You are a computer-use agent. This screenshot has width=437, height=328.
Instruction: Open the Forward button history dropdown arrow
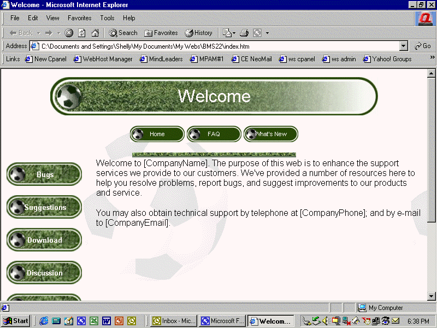58,33
